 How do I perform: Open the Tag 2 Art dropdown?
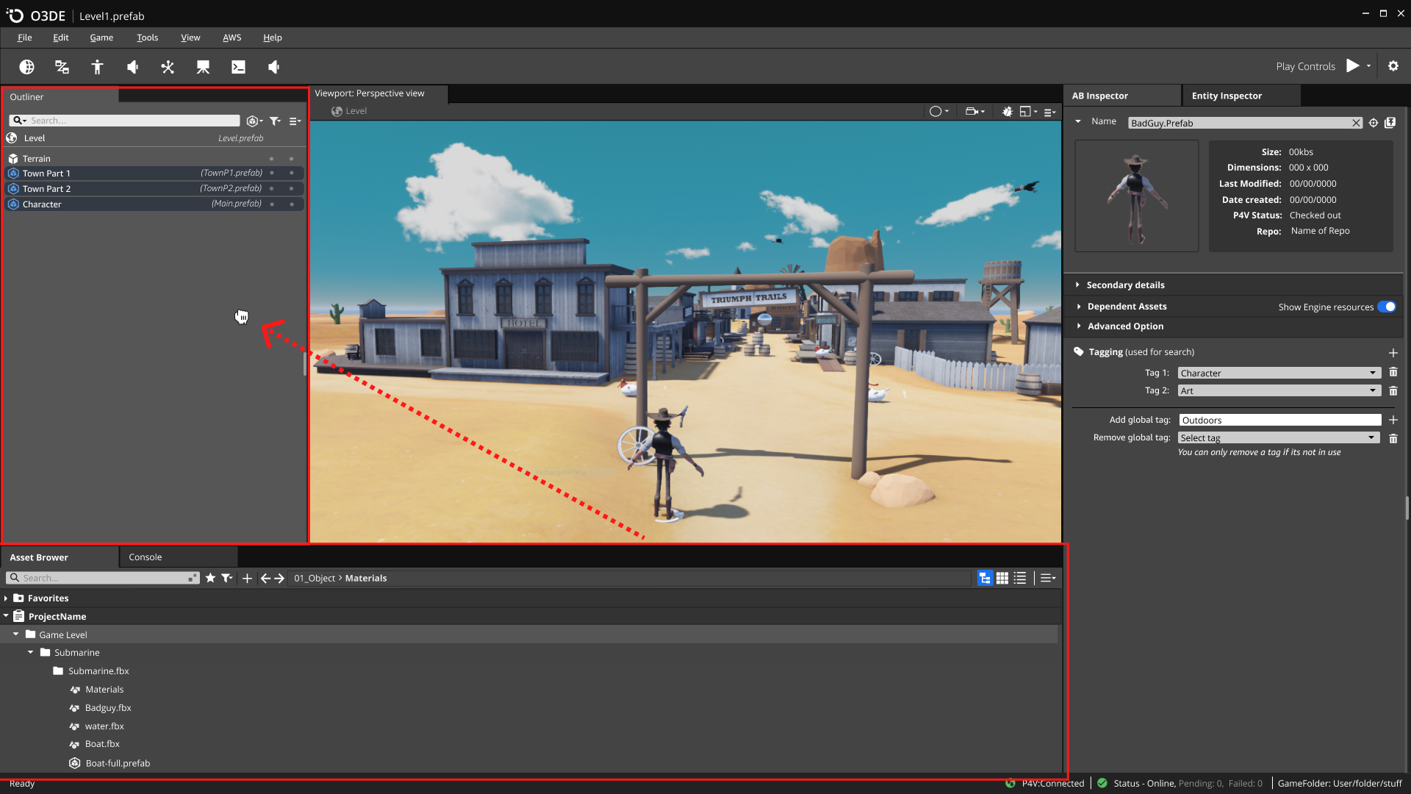pos(1279,390)
